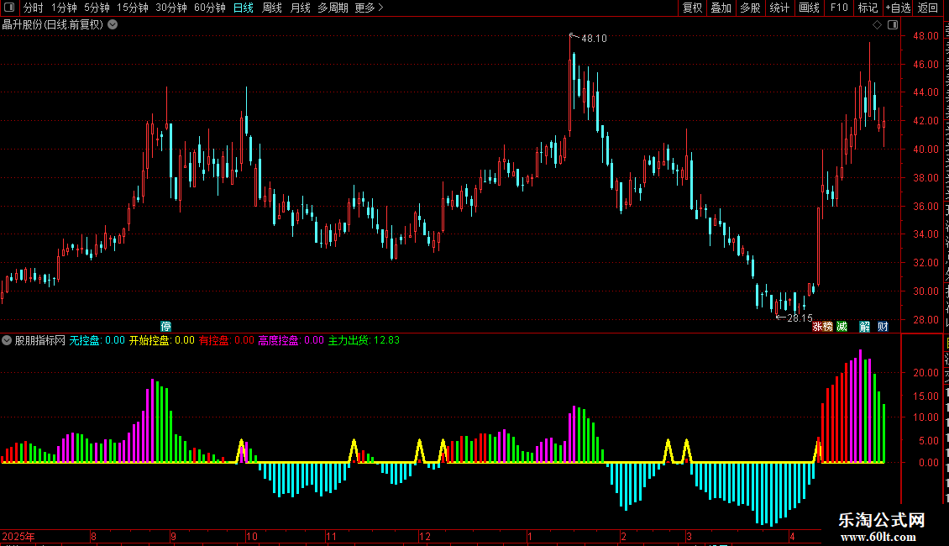This screenshot has width=949, height=546.
Task: Click the diamond icon above chart
Action: coord(877,25)
